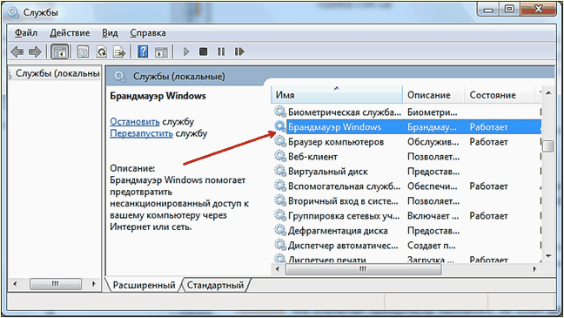Image resolution: width=564 pixels, height=318 pixels.
Task: Click the Создает п... description cell
Action: (x=432, y=245)
